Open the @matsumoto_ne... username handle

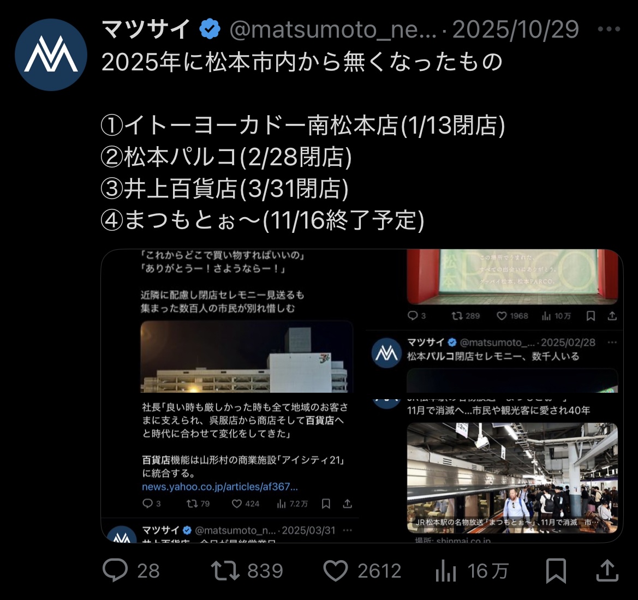[x=333, y=29]
